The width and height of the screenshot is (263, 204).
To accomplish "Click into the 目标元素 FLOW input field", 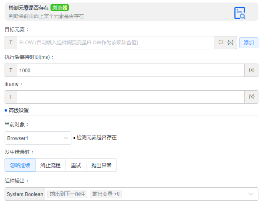I will 115,43.
